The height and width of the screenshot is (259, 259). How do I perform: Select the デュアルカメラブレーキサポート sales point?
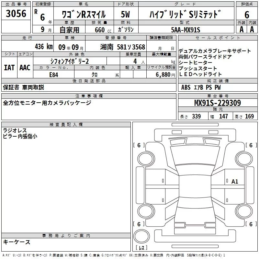(x=215, y=51)
